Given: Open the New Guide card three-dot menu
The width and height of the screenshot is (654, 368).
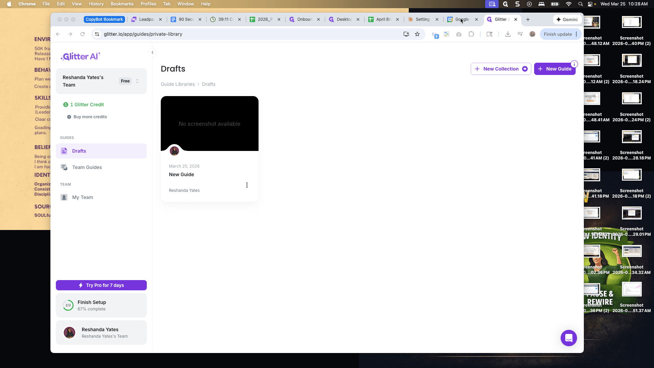Looking at the screenshot, I should tap(247, 185).
